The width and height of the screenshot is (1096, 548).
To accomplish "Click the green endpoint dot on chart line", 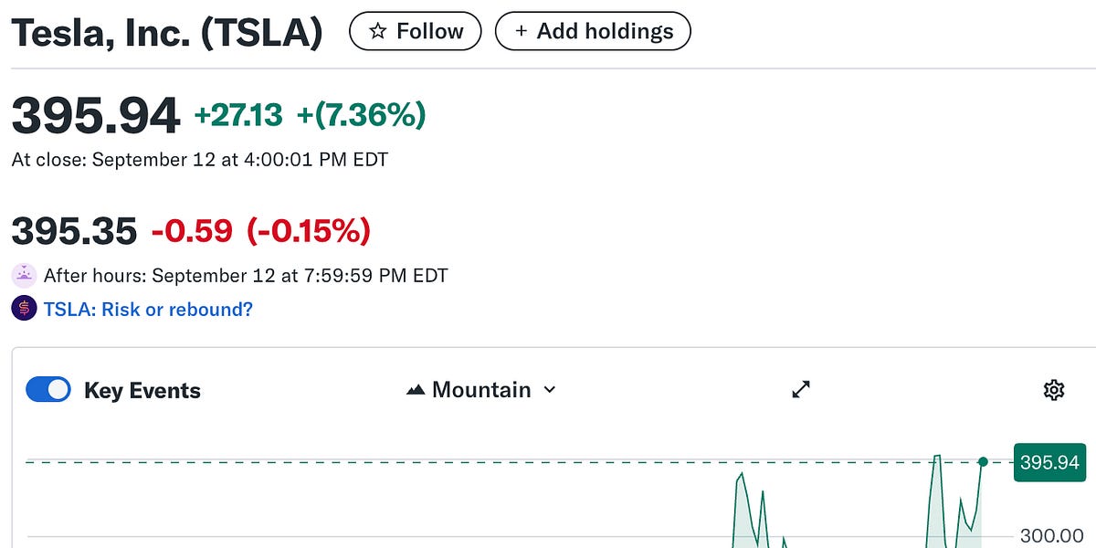I will (x=984, y=462).
